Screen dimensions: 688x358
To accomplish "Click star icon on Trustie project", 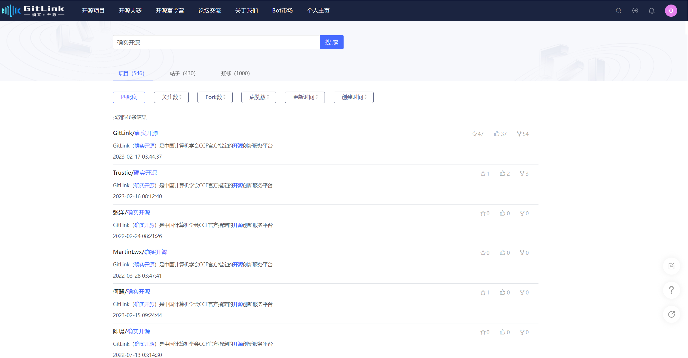I will (483, 174).
